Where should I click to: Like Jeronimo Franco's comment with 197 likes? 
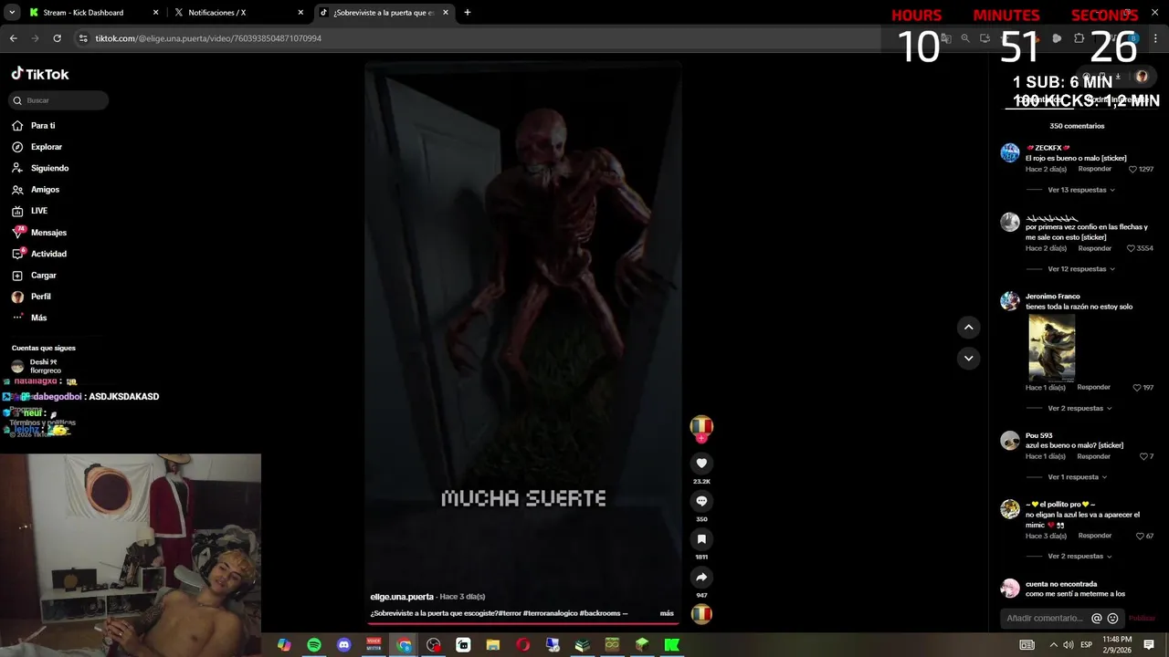1137,388
